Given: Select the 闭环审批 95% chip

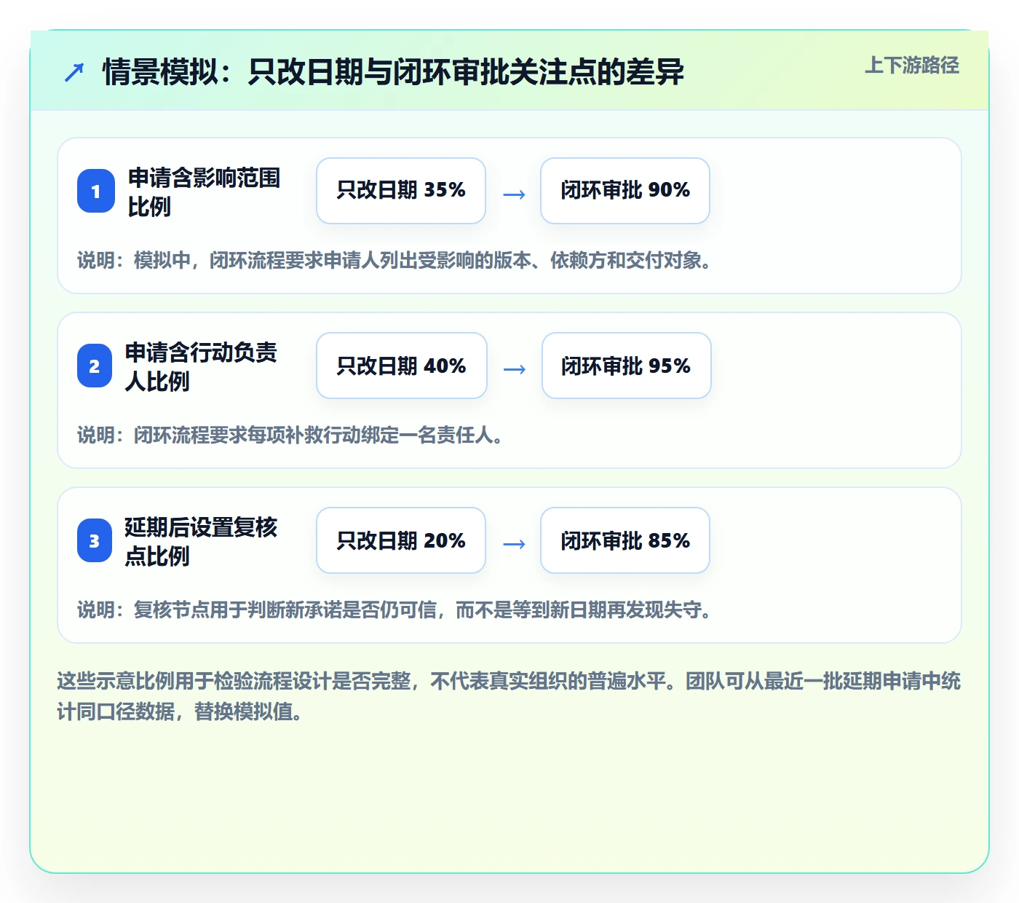Looking at the screenshot, I should click(627, 366).
